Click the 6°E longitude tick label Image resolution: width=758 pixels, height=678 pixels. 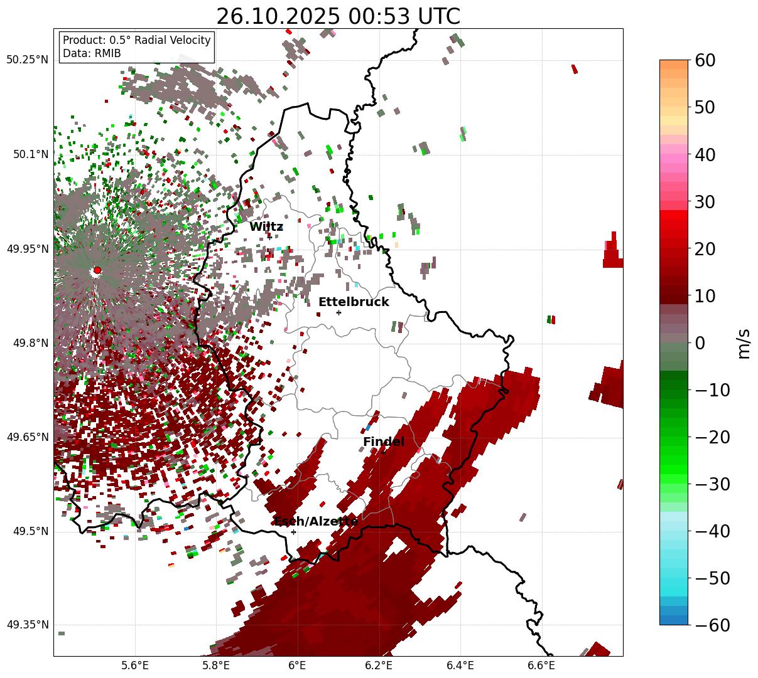tap(297, 665)
